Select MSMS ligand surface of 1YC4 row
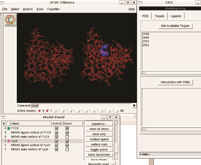201x165 pixels. point(42,133)
